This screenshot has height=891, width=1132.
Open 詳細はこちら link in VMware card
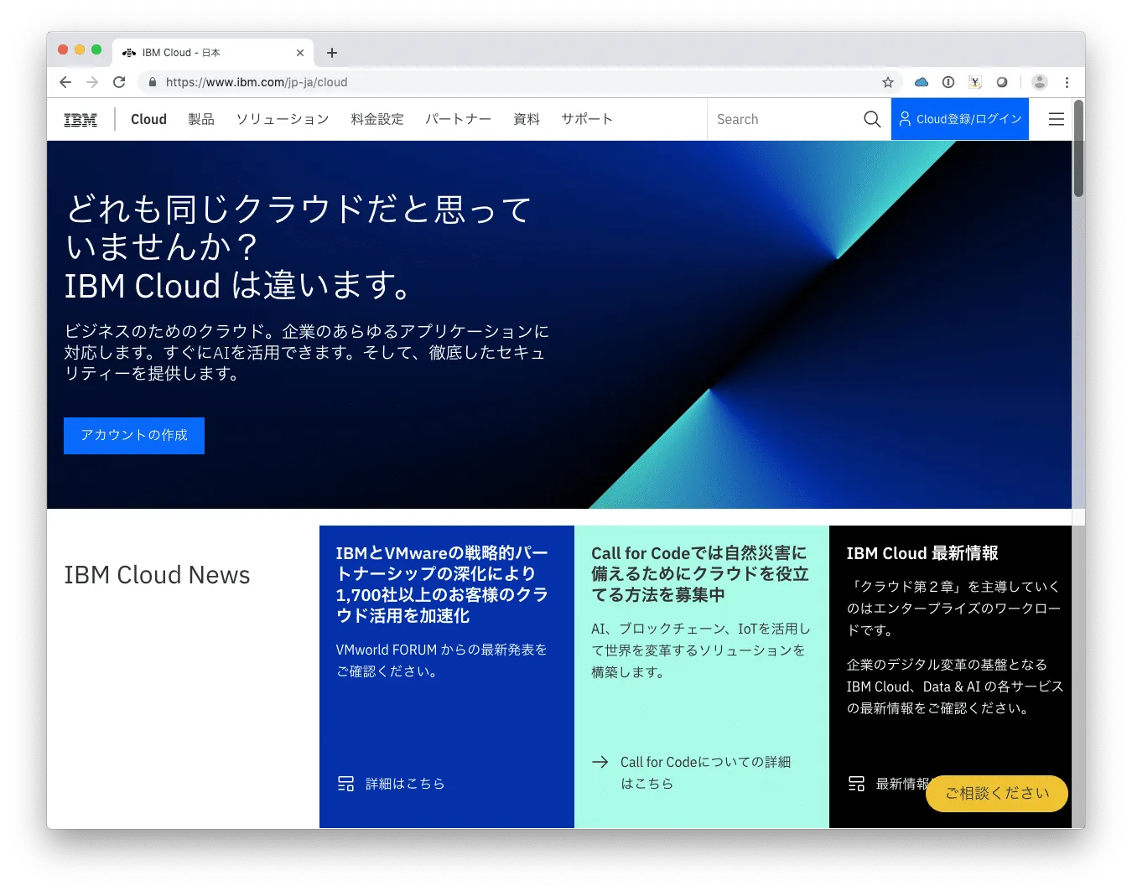click(x=405, y=784)
